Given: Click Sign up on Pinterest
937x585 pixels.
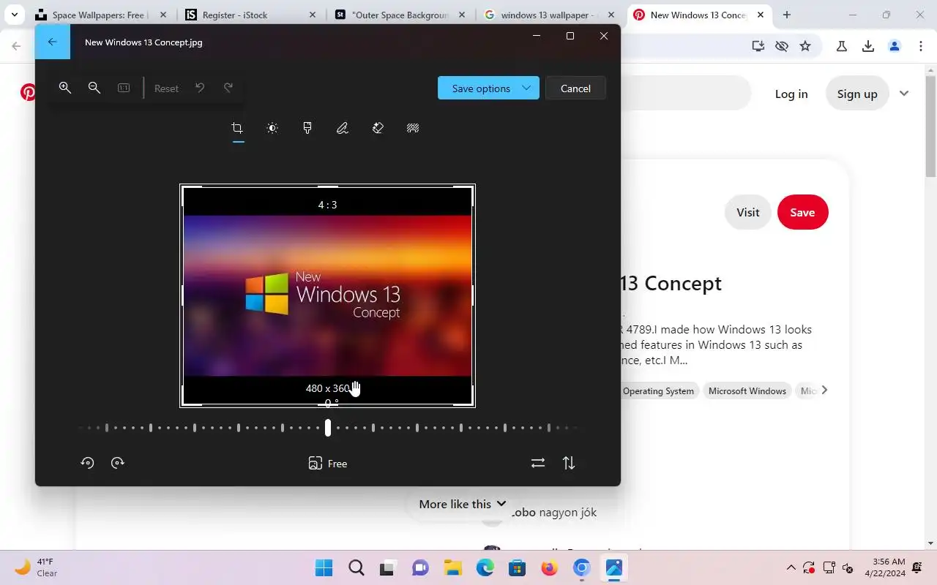Looking at the screenshot, I should pos(857,94).
